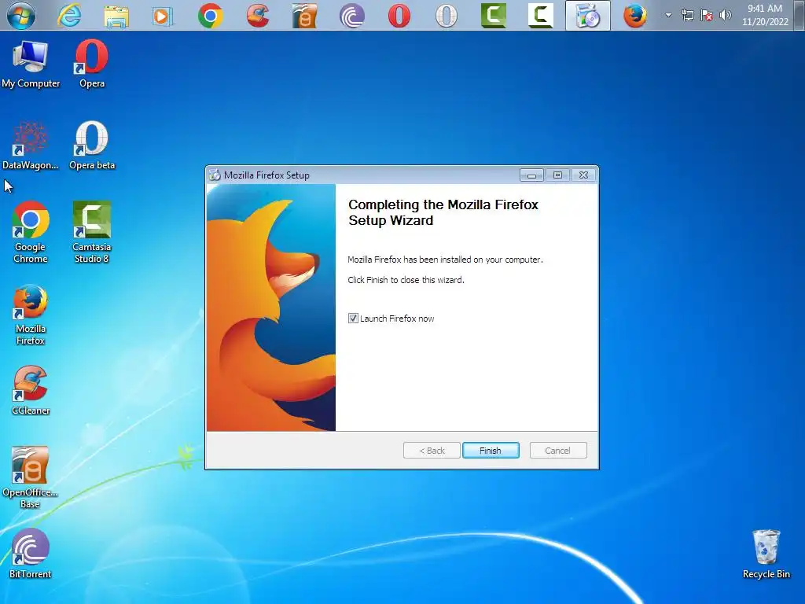The height and width of the screenshot is (604, 805).
Task: Select the BitTorrent desktop shortcut
Action: (31, 554)
